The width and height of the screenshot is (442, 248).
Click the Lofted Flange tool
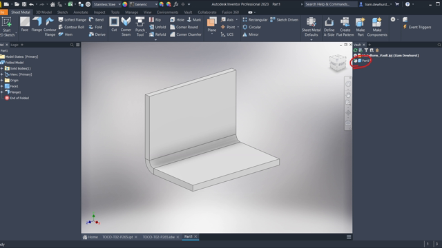[x=72, y=20]
